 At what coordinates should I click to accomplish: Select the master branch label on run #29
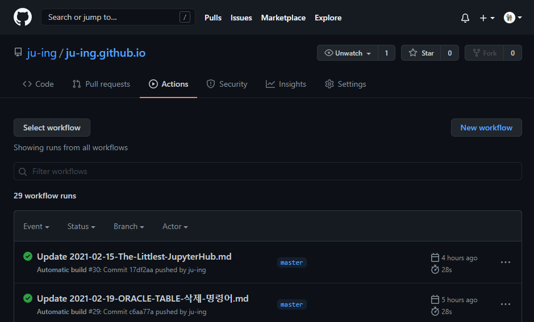[292, 304]
